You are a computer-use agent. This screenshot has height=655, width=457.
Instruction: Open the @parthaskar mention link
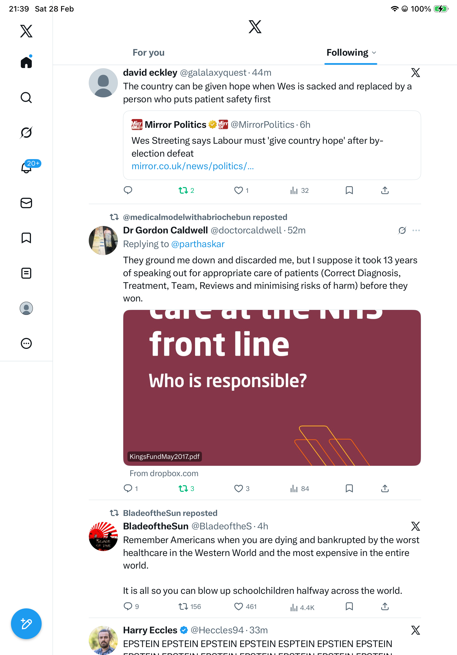(x=198, y=244)
